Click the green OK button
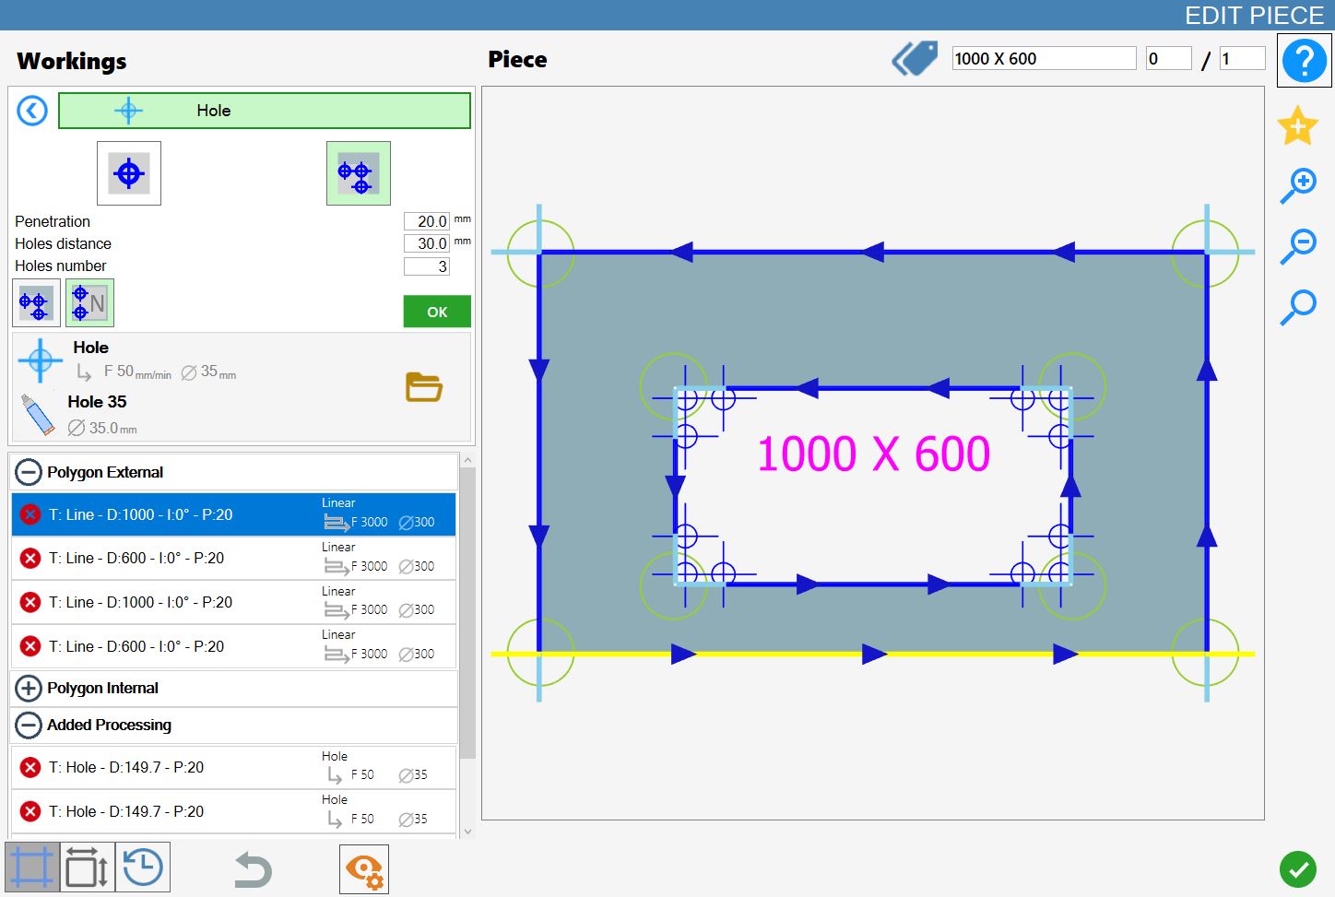Image resolution: width=1335 pixels, height=897 pixels. coord(437,312)
